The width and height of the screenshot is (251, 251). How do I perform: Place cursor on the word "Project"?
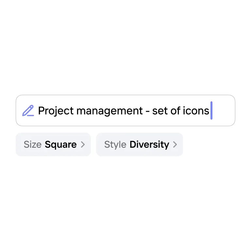click(56, 111)
